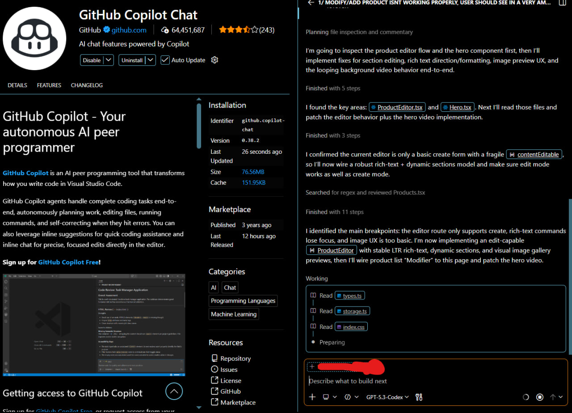
Task: Click the star rating of the extension
Action: [239, 30]
